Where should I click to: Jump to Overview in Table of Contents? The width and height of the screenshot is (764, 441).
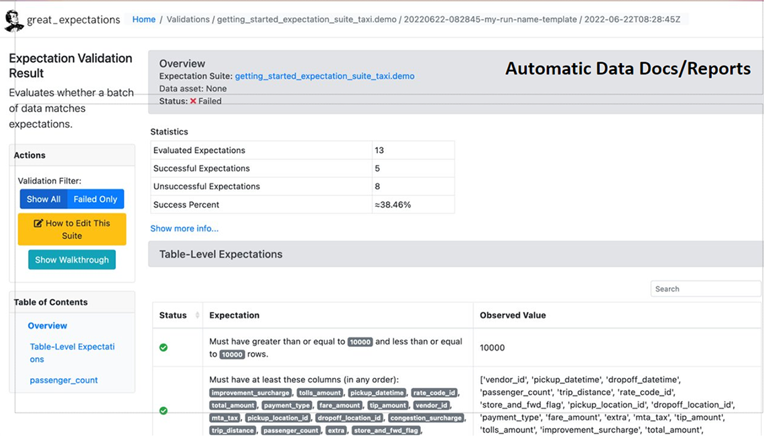(48, 326)
